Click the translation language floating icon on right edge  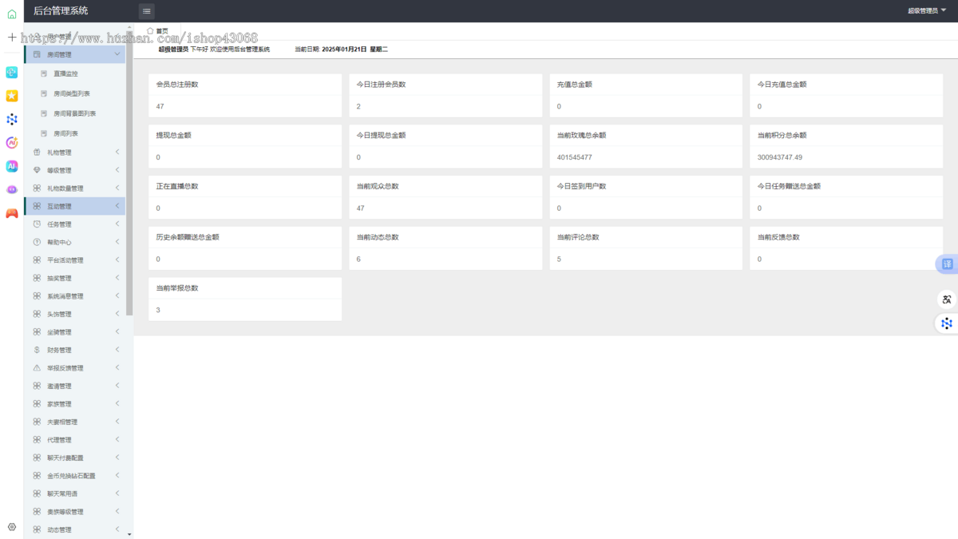947,299
